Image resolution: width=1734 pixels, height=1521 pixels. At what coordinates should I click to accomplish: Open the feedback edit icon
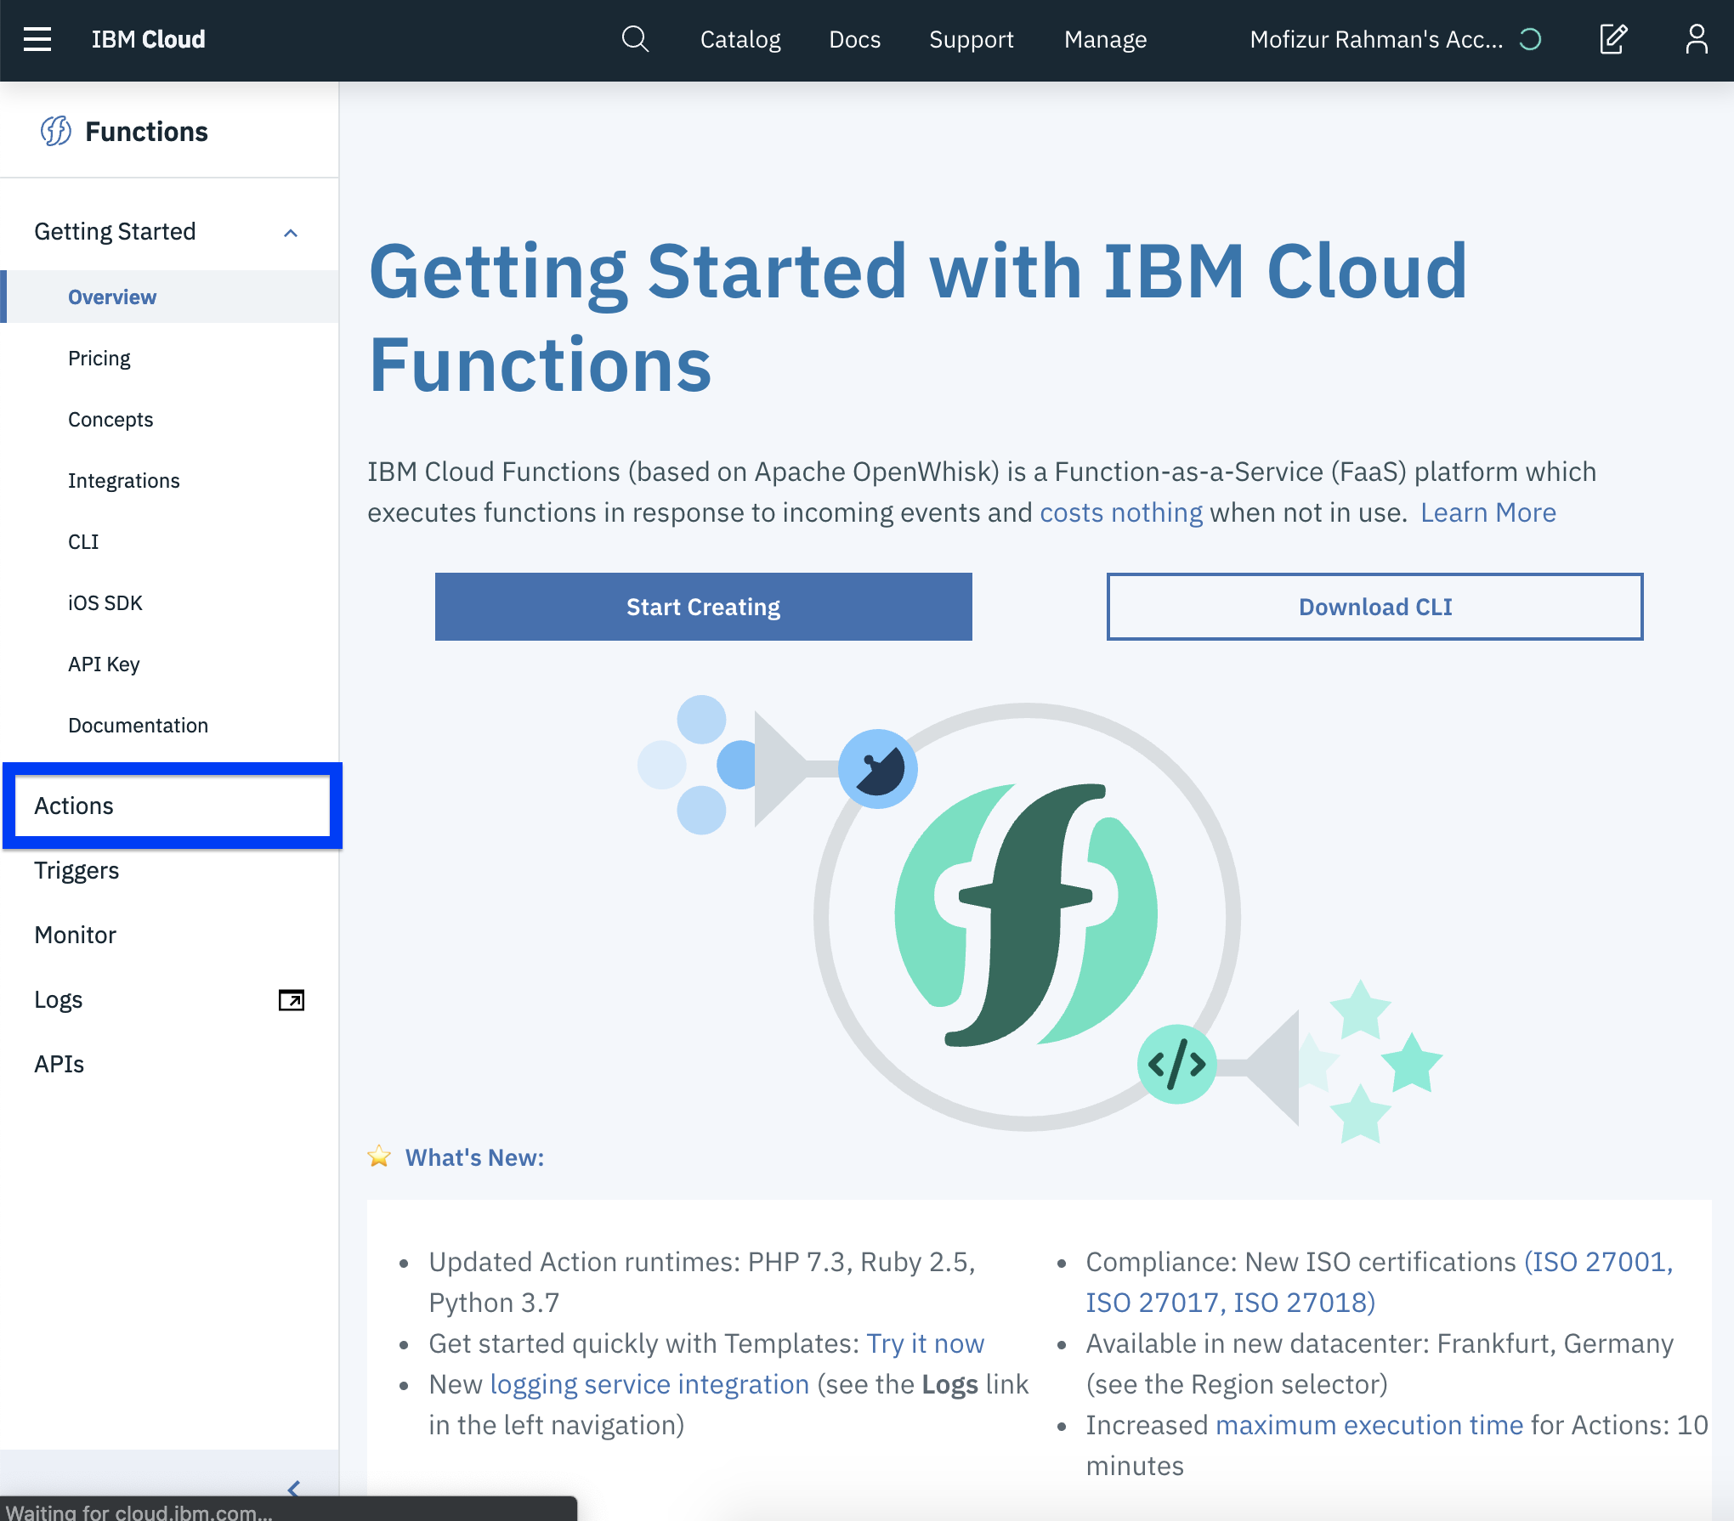pyautogui.click(x=1612, y=39)
